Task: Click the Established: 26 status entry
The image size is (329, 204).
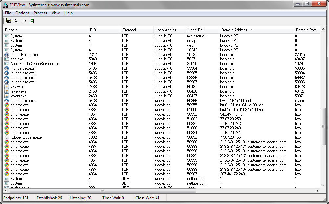Action: [49, 198]
